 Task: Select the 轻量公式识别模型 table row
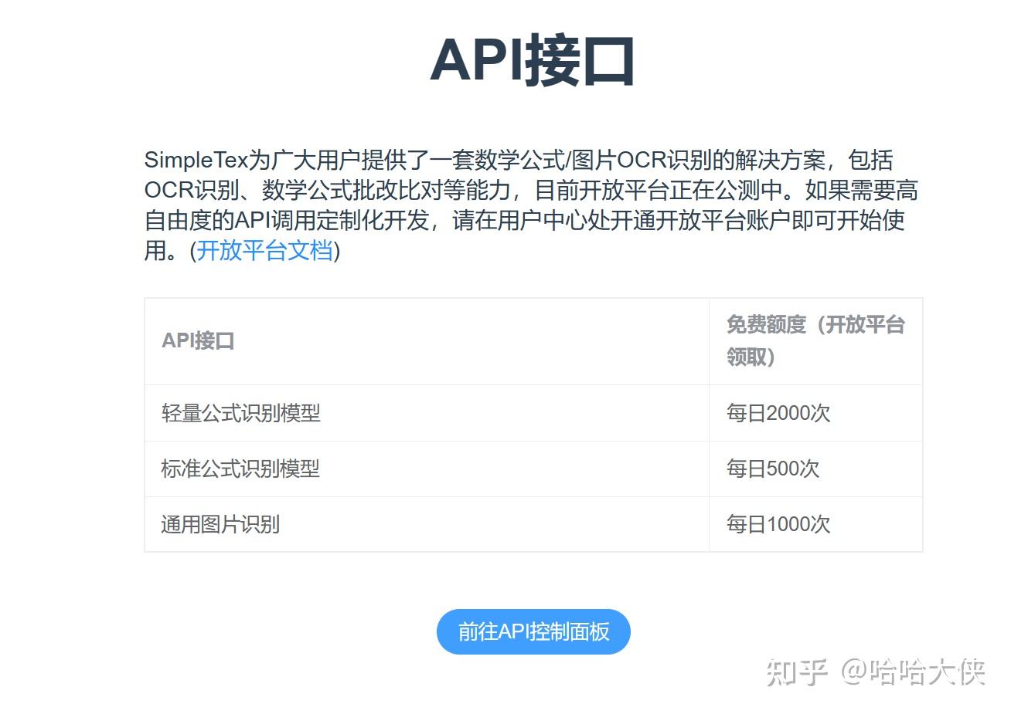pyautogui.click(x=240, y=413)
